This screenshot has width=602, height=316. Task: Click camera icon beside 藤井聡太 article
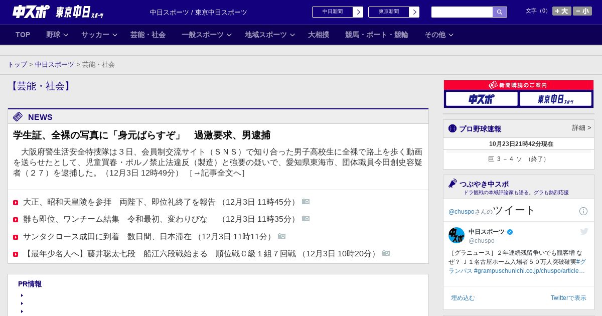pos(386,253)
